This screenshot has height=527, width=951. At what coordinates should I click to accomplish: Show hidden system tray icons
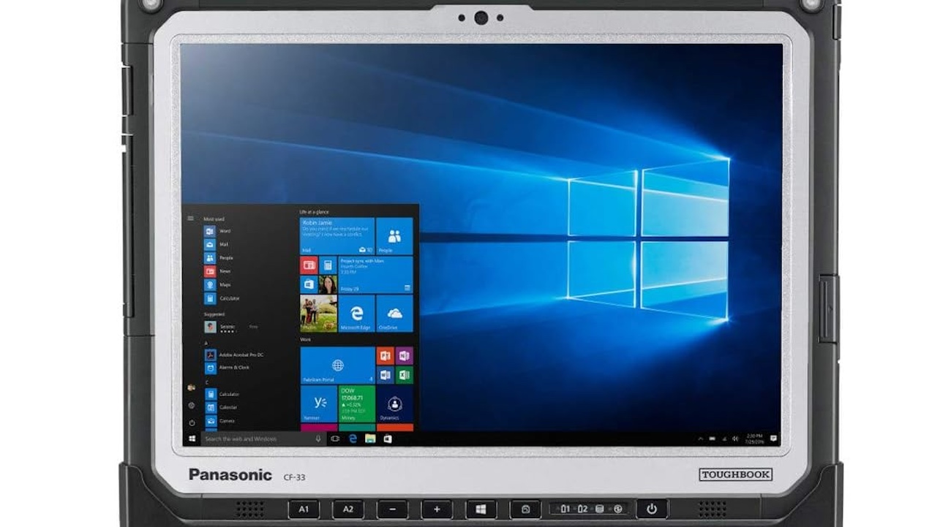pyautogui.click(x=700, y=439)
